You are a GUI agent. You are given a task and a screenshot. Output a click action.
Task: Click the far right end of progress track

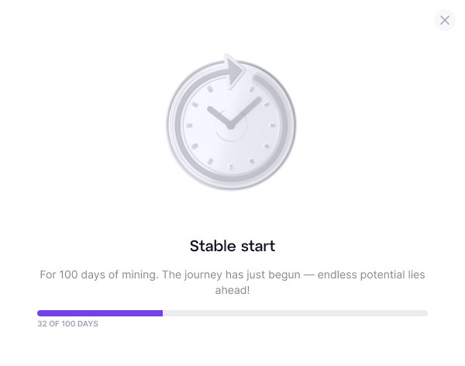click(x=425, y=313)
